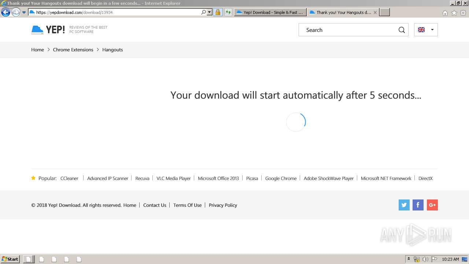The height and width of the screenshot is (264, 469).
Task: Open the recent pages dropdown arrow
Action: [24, 12]
